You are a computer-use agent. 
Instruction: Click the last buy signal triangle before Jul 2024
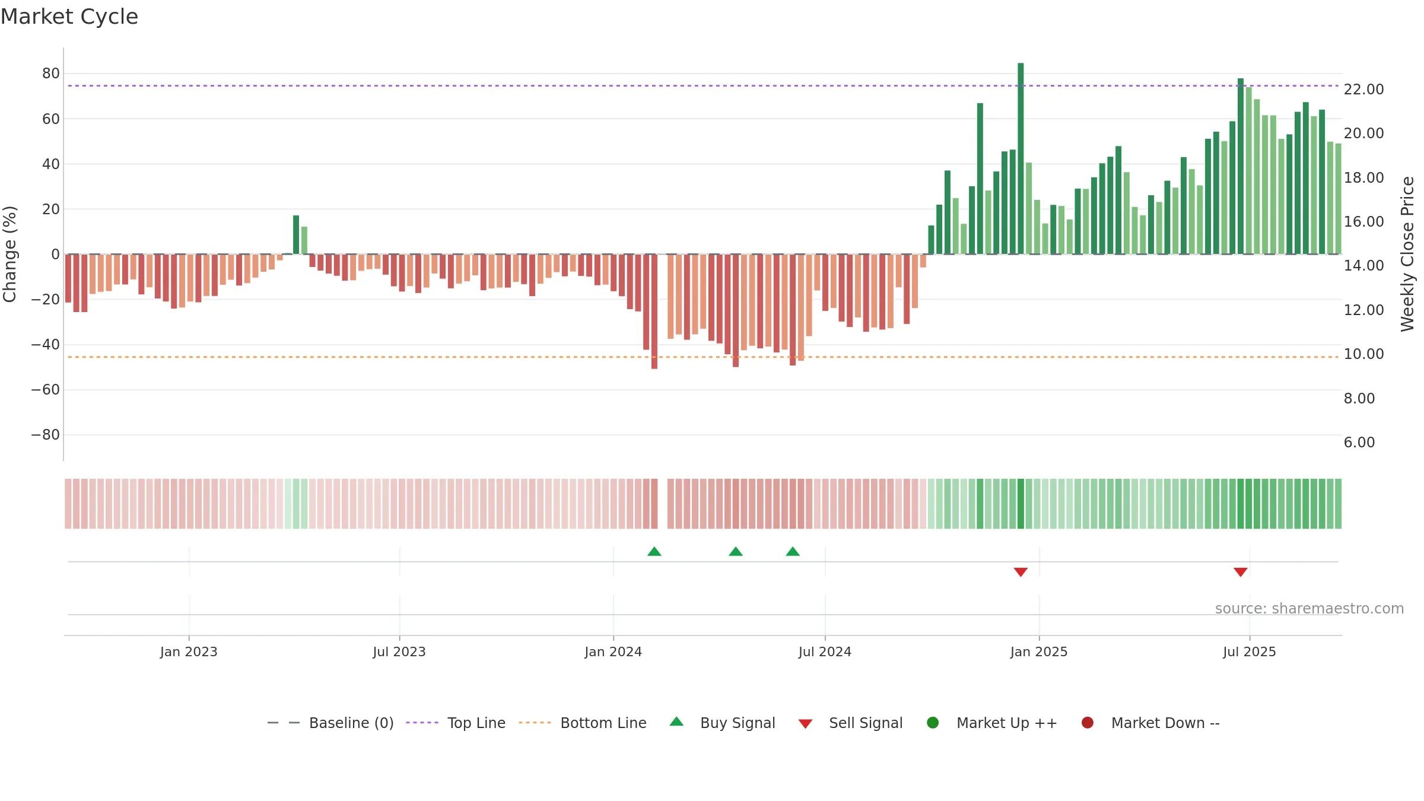point(793,551)
